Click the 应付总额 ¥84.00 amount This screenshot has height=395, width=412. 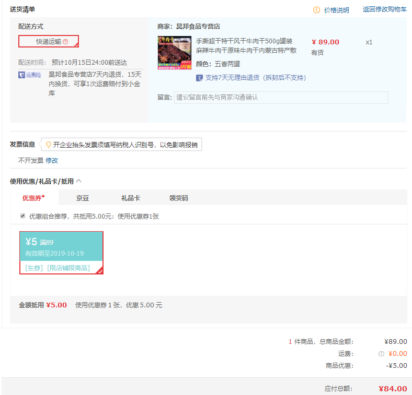pos(393,388)
